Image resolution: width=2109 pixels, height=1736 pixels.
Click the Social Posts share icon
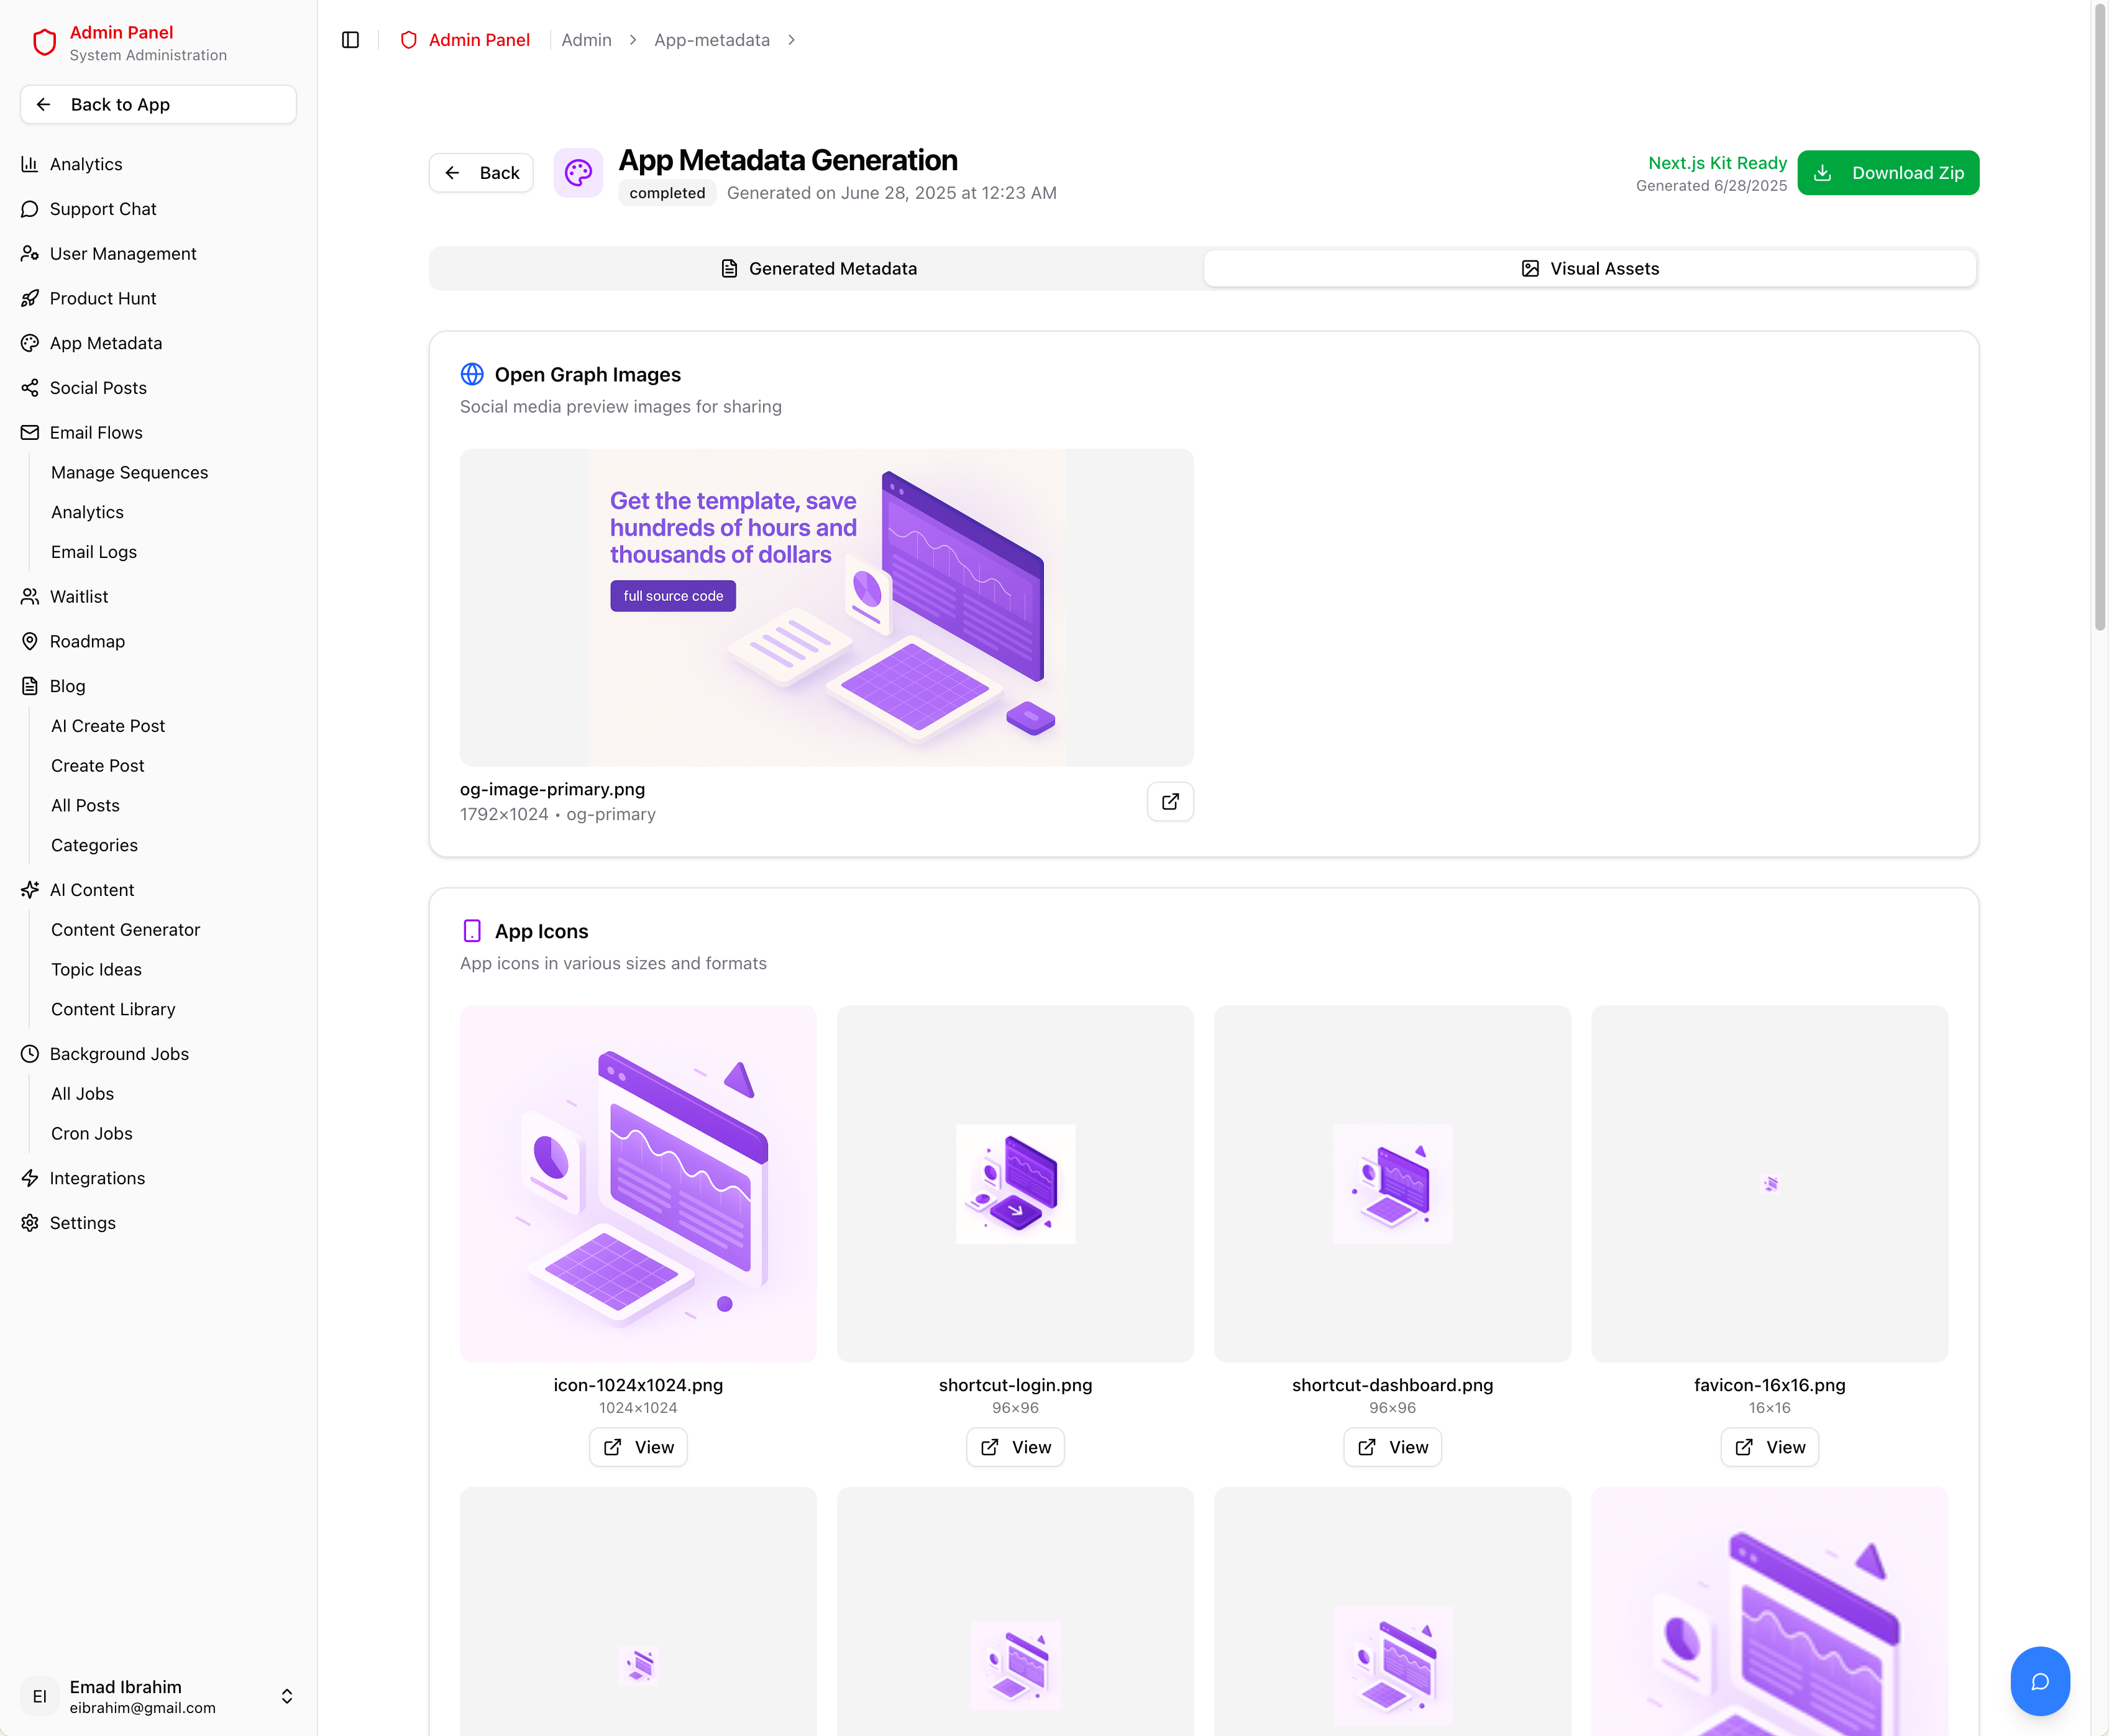[29, 388]
